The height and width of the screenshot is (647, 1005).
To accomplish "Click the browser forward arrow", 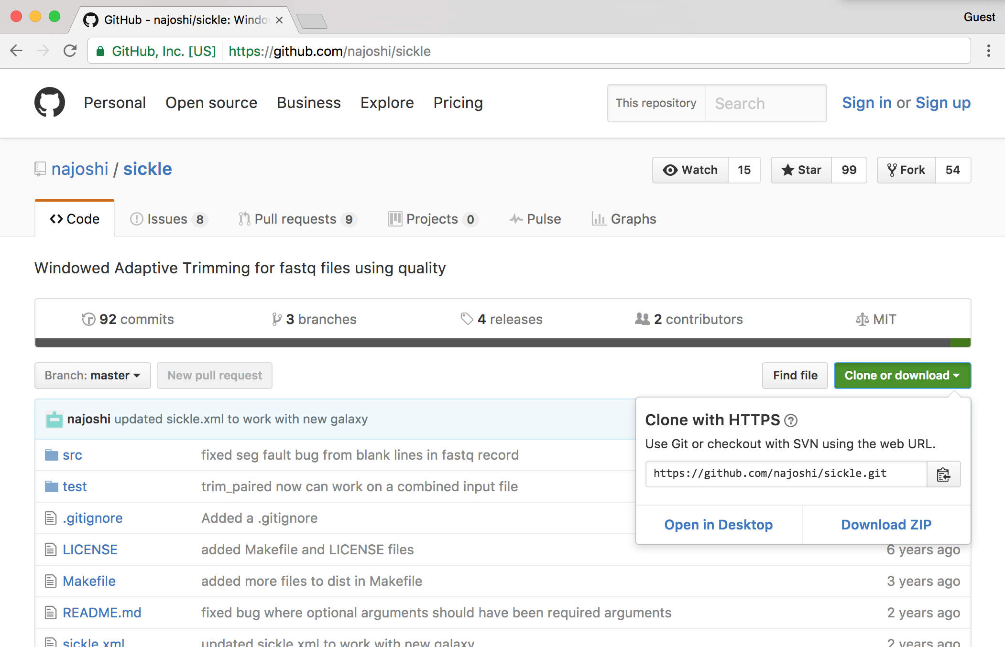I will [43, 51].
